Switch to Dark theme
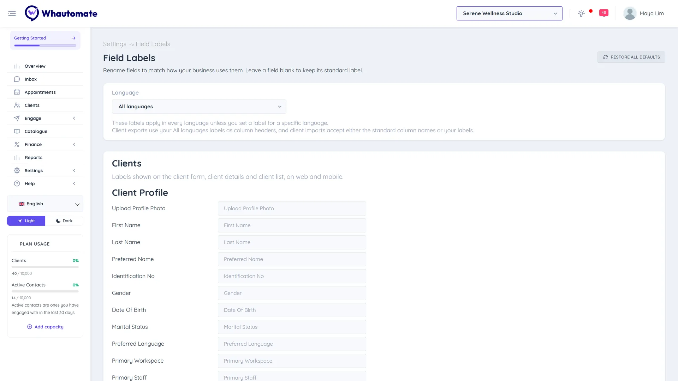The height and width of the screenshot is (381, 678). [64, 221]
